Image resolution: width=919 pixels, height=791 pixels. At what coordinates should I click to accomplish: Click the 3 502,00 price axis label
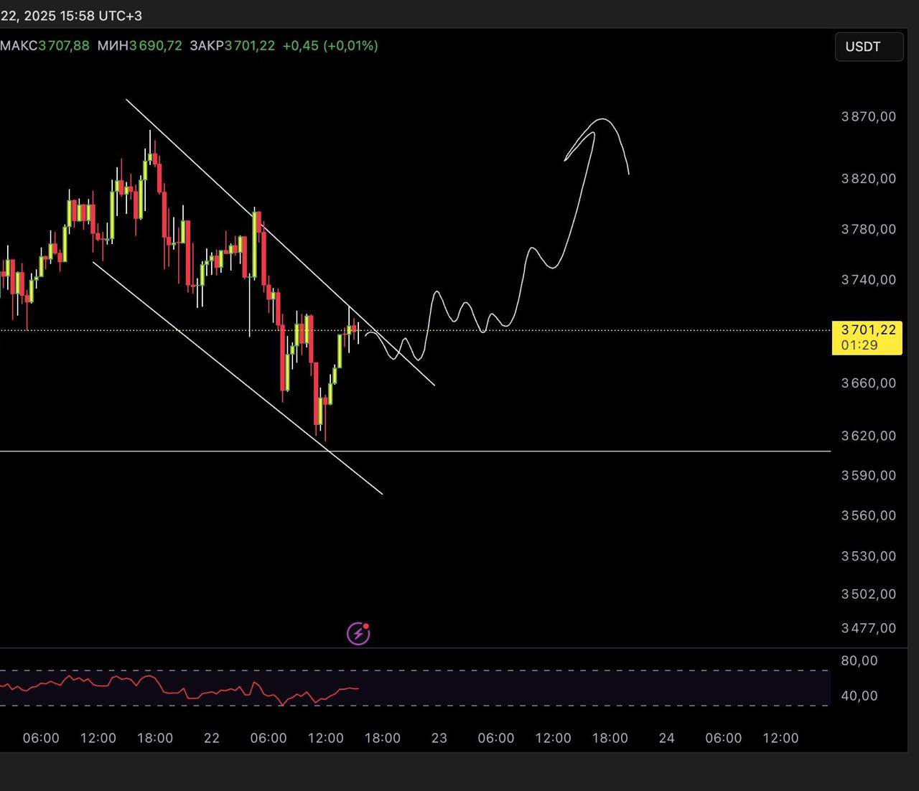[x=869, y=594]
